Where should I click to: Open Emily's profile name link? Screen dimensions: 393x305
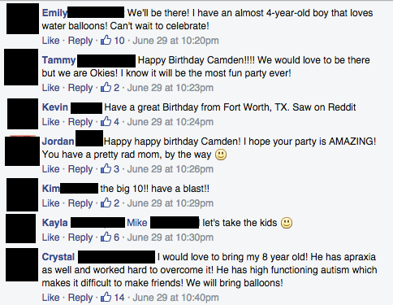(54, 13)
